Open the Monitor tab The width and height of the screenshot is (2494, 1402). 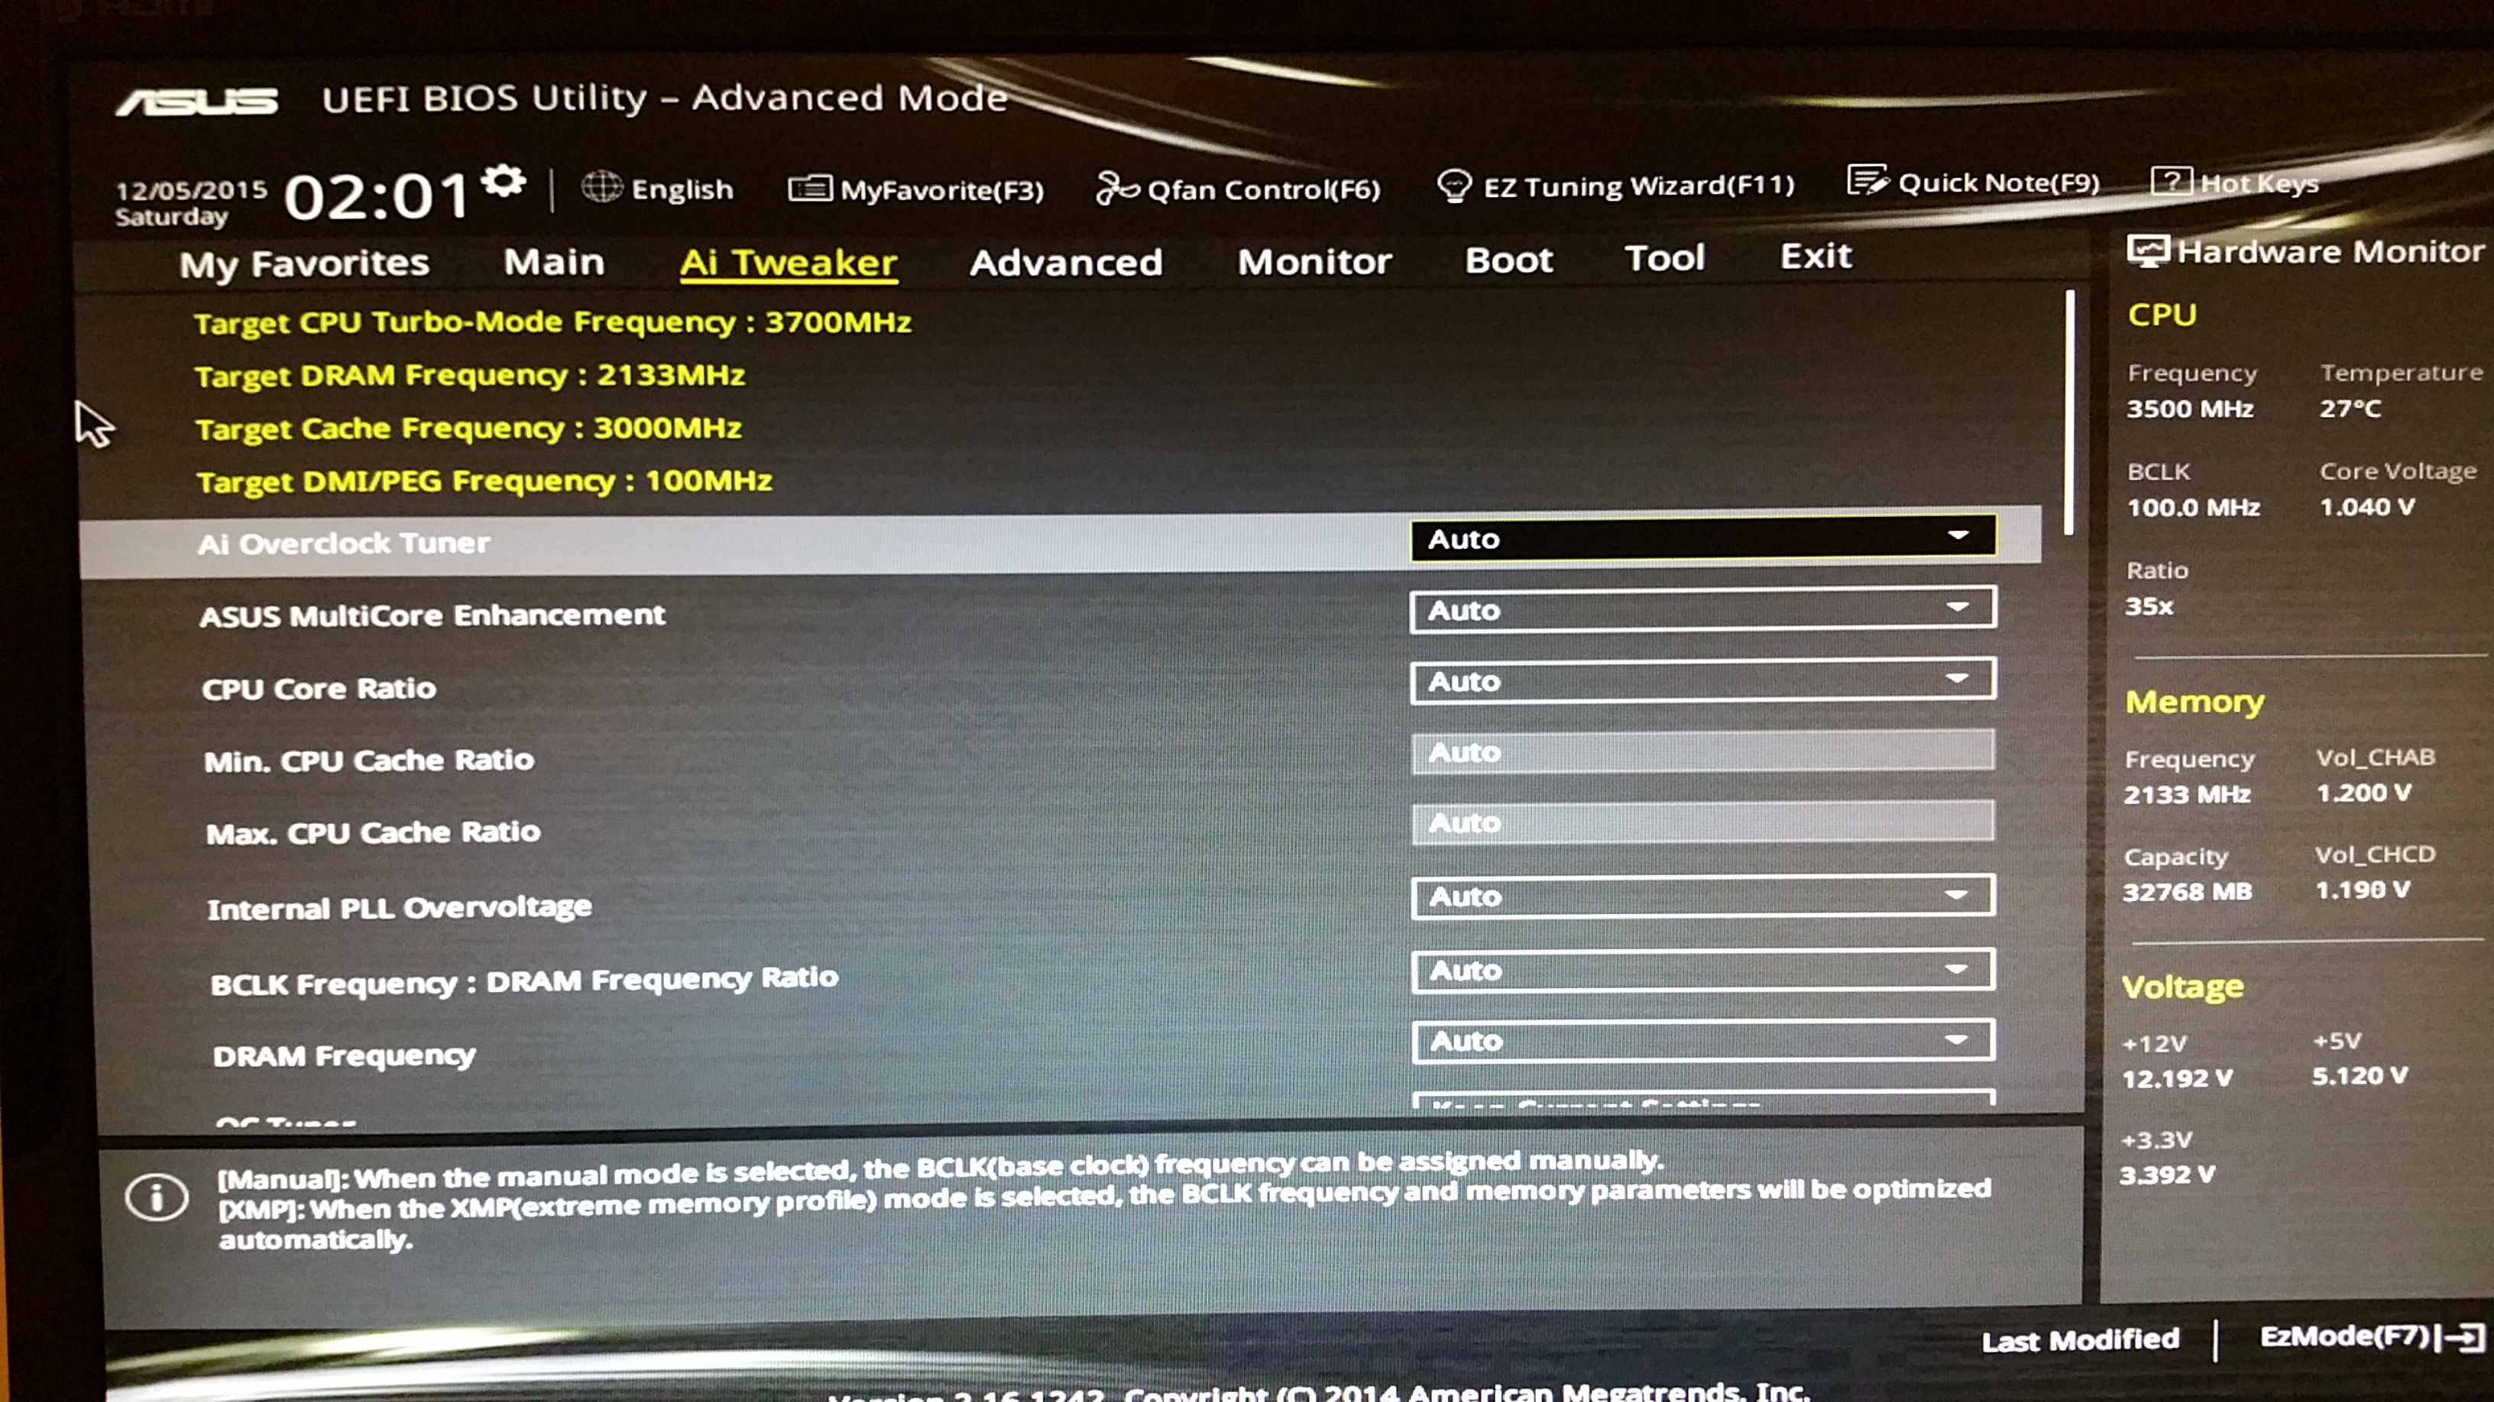point(1313,261)
